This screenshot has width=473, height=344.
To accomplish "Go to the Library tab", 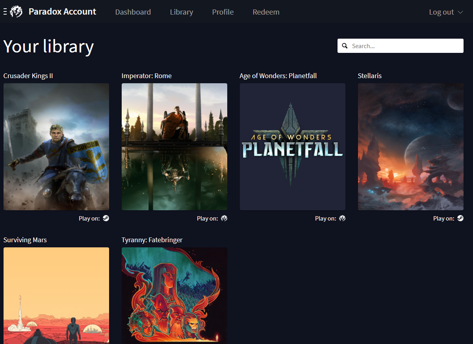I will [182, 12].
